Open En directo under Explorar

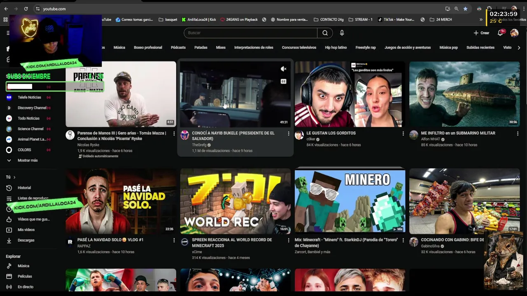[26, 287]
